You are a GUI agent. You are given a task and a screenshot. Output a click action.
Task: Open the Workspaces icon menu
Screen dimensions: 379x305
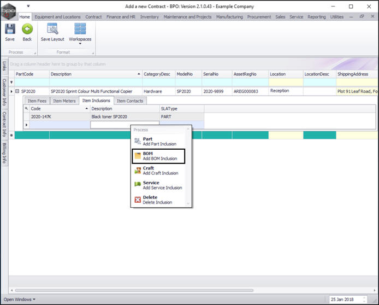[x=80, y=29]
